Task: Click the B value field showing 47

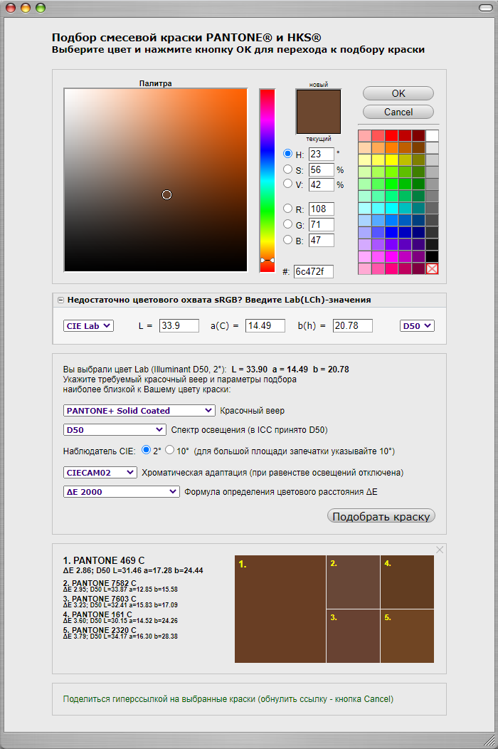Action: (x=322, y=240)
